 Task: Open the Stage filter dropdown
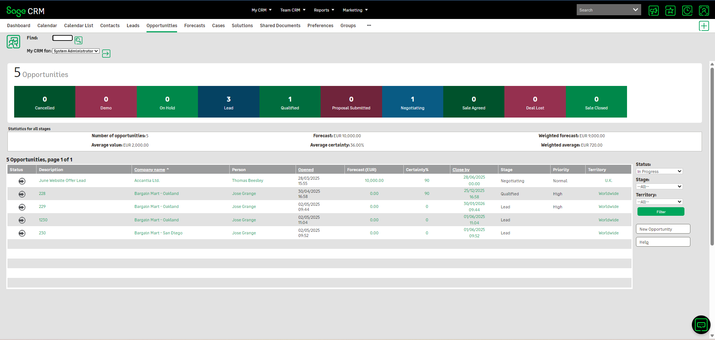click(x=659, y=187)
